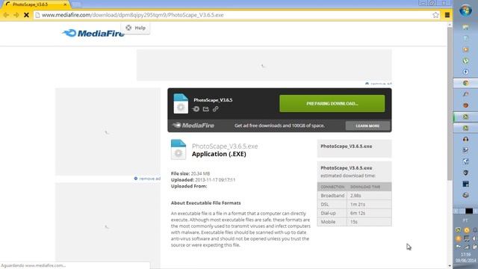
Task: Stop loading the page with the X button
Action: click(x=27, y=15)
